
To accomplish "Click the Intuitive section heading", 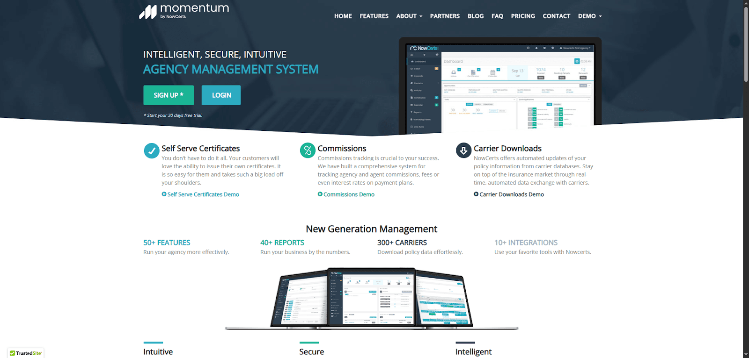I will pyautogui.click(x=158, y=352).
